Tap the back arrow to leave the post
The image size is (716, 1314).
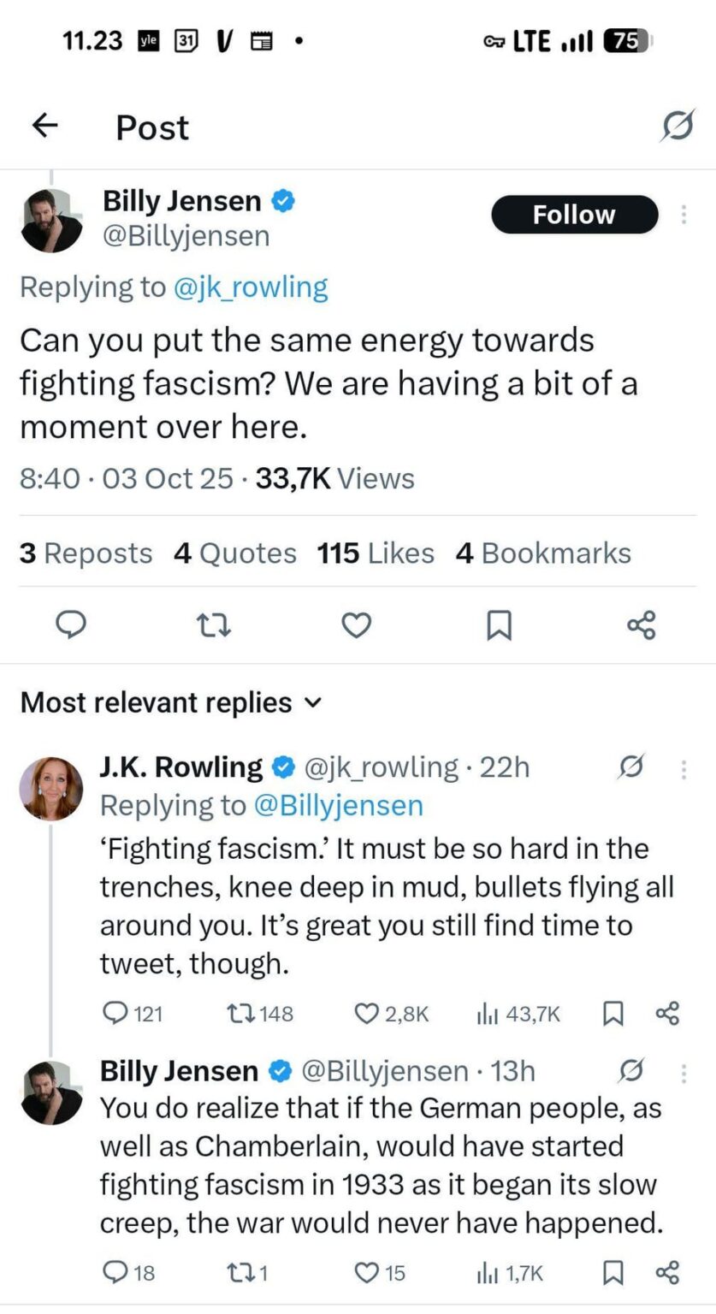tap(44, 125)
